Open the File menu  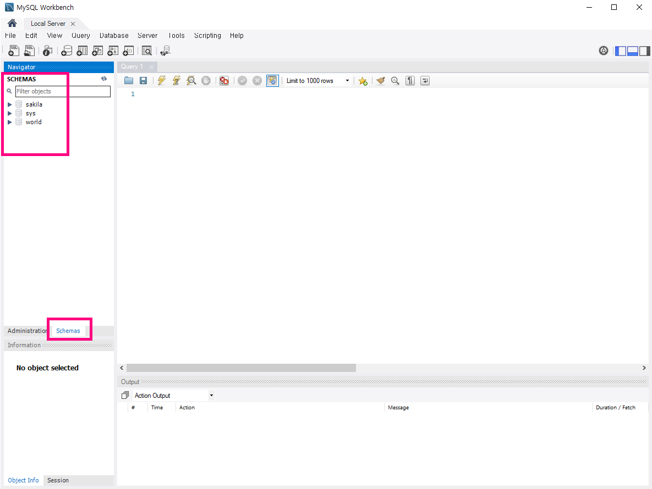(x=10, y=36)
